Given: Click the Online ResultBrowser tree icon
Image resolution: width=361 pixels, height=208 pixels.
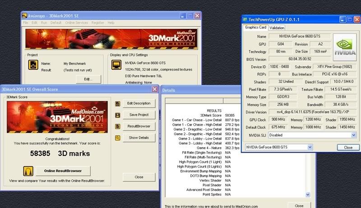Looking at the screenshot, I should (x=28, y=171).
